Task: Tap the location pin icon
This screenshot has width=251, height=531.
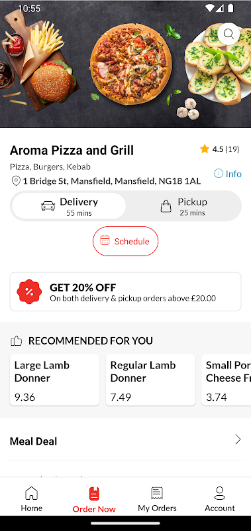Action: [x=15, y=181]
